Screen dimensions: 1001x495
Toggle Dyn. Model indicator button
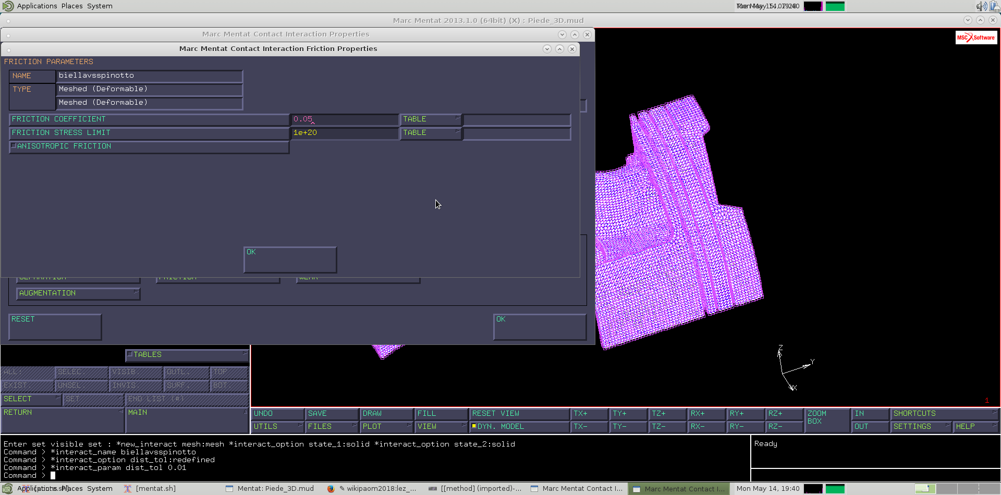click(519, 427)
